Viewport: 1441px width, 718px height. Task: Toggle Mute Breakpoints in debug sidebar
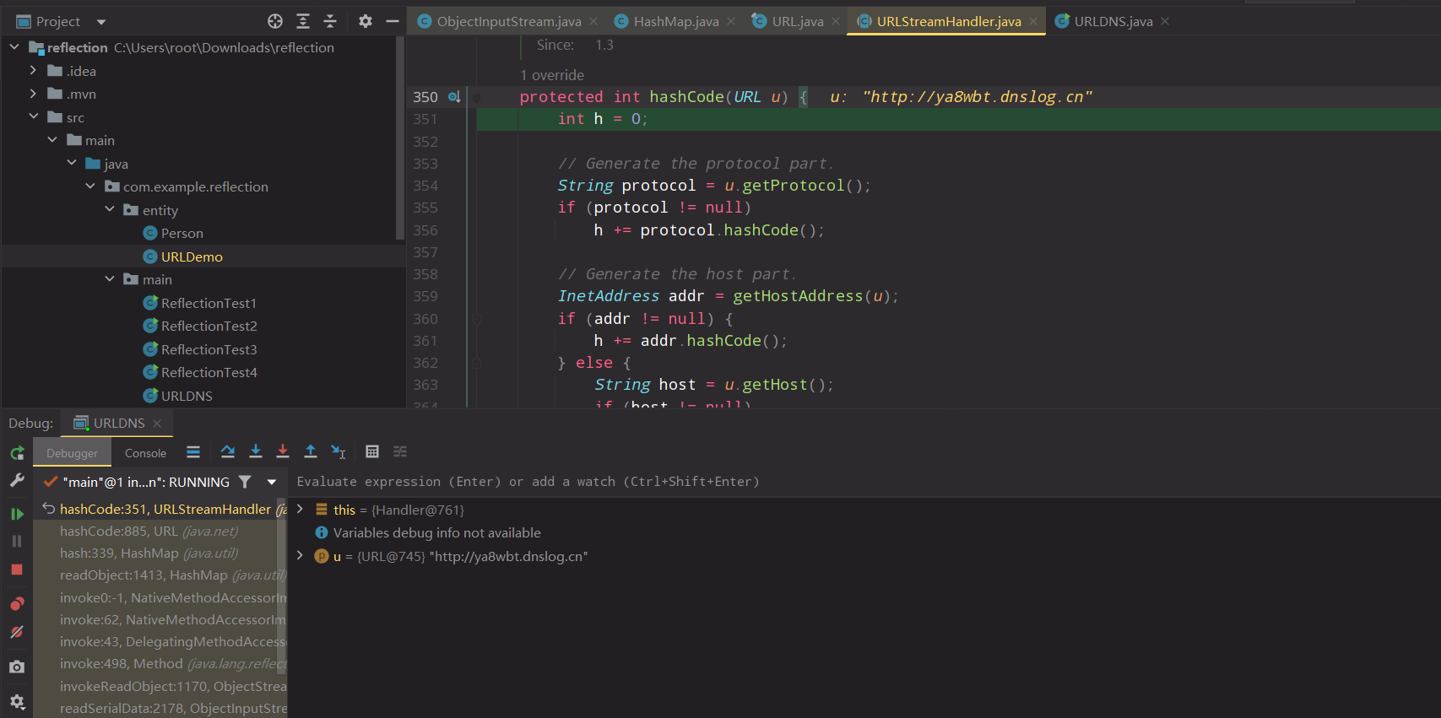(17, 632)
